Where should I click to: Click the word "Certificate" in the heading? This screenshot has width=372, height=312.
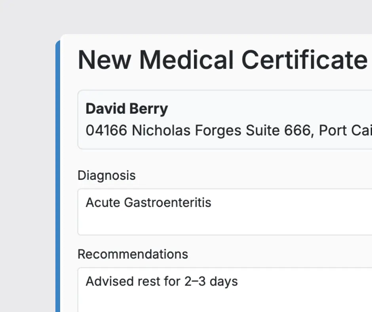tap(304, 60)
